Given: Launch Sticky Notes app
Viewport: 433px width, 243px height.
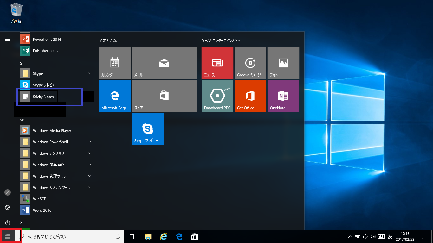Looking at the screenshot, I should tap(56, 97).
